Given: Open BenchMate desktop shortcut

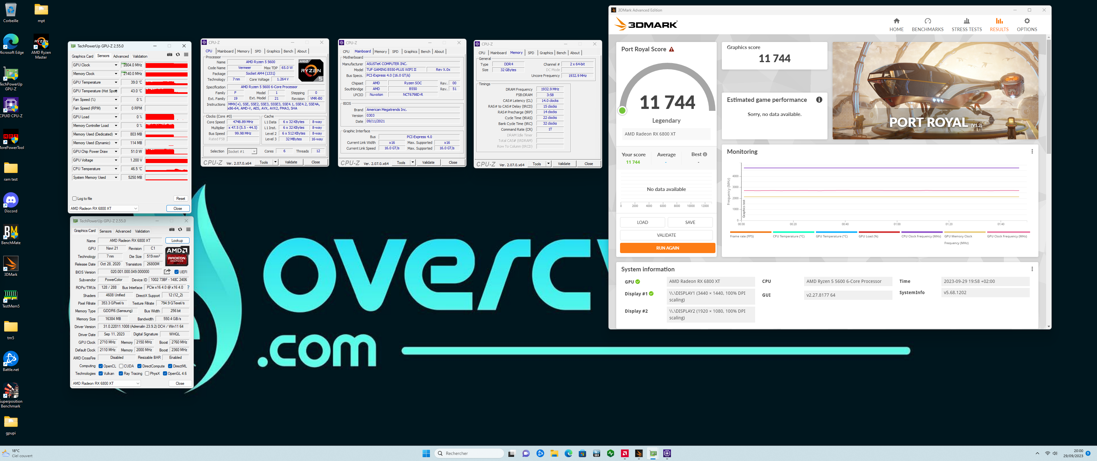Looking at the screenshot, I should (x=11, y=235).
